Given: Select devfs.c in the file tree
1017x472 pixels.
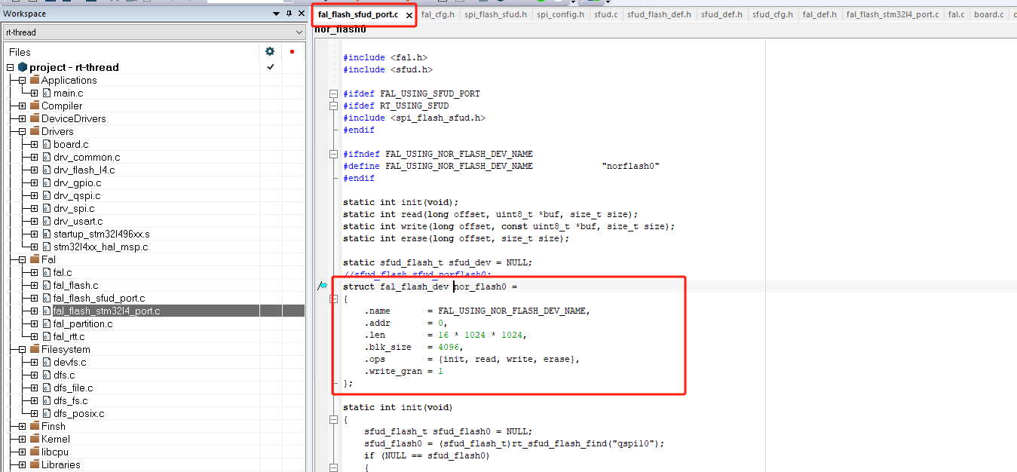Looking at the screenshot, I should [70, 362].
